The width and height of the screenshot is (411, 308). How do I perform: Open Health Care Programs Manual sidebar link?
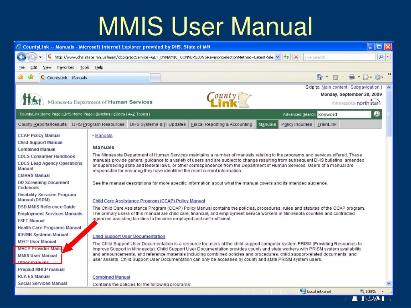pyautogui.click(x=49, y=228)
